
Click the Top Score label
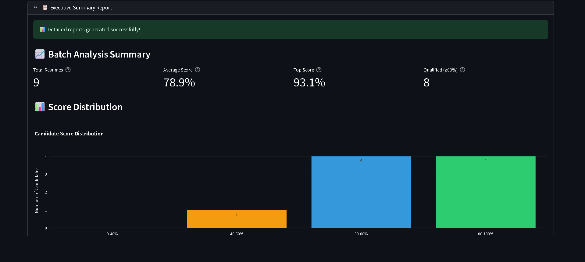point(304,70)
